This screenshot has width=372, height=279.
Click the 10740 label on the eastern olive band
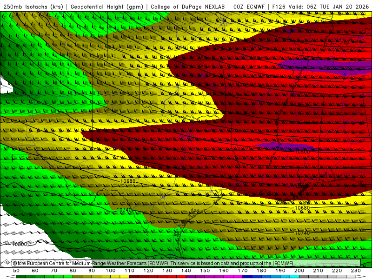tap(302, 233)
